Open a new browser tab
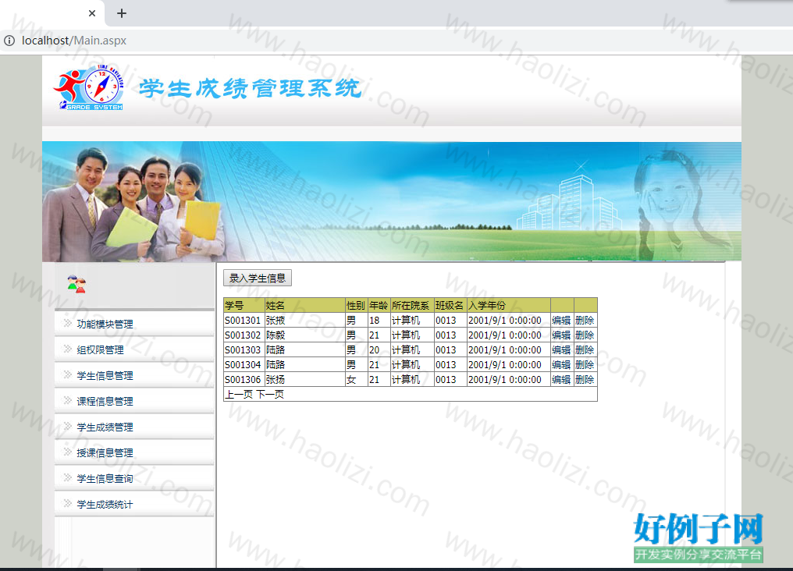793x571 pixels. click(x=122, y=13)
